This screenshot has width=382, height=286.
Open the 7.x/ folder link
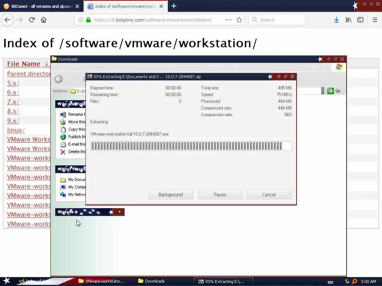pos(13,102)
